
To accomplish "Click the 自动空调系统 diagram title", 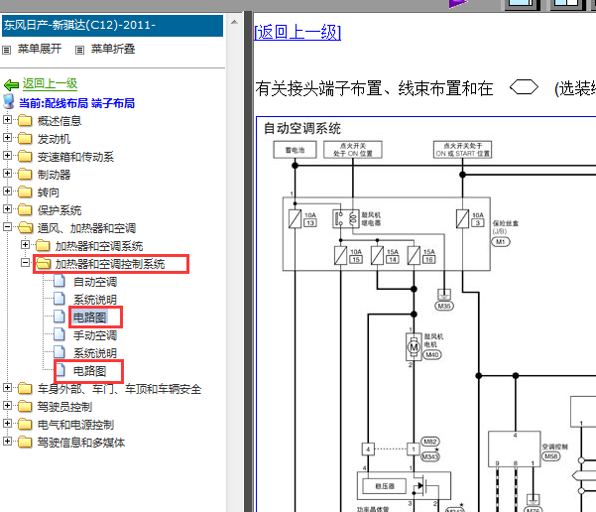I will [x=302, y=128].
